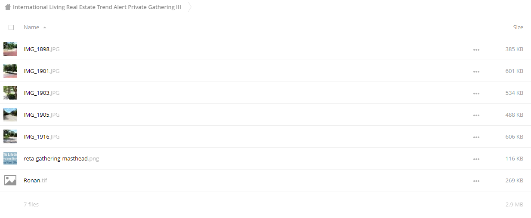
Task: Open more options for Ronan.tif
Action: (476, 181)
